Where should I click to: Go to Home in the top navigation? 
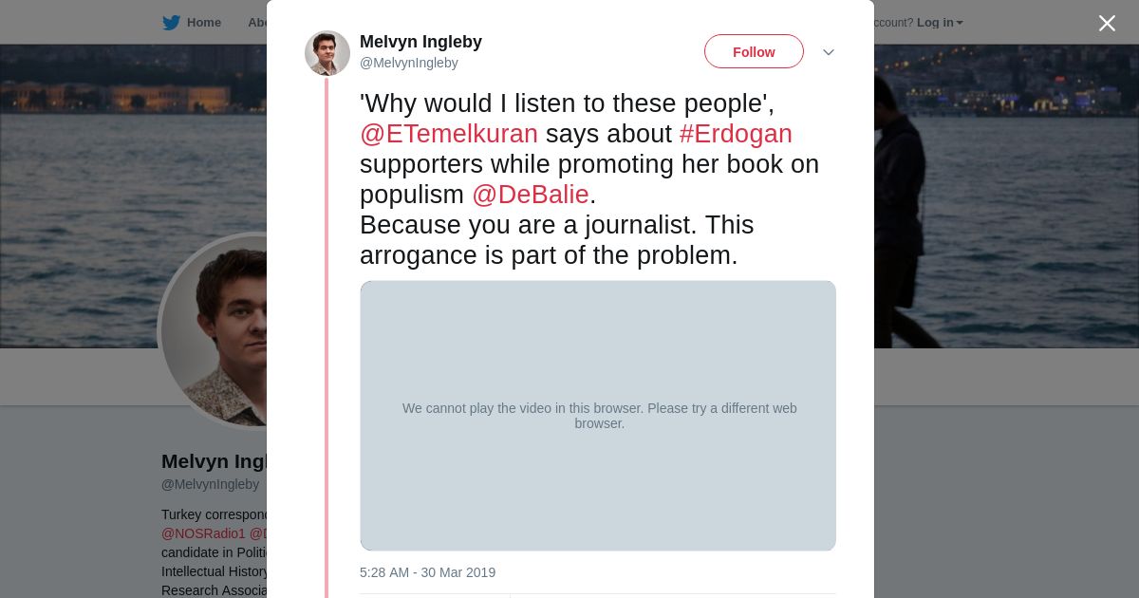click(203, 23)
